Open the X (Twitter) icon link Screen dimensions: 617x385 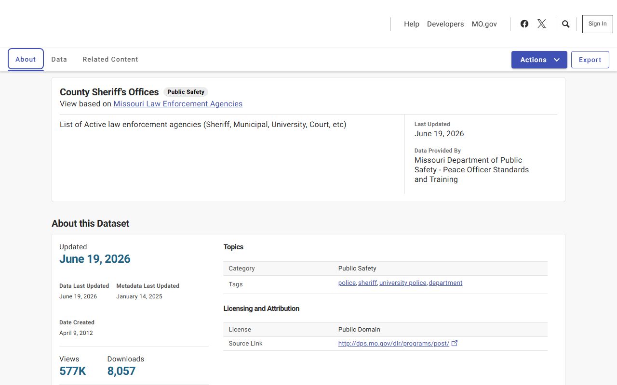(x=542, y=24)
